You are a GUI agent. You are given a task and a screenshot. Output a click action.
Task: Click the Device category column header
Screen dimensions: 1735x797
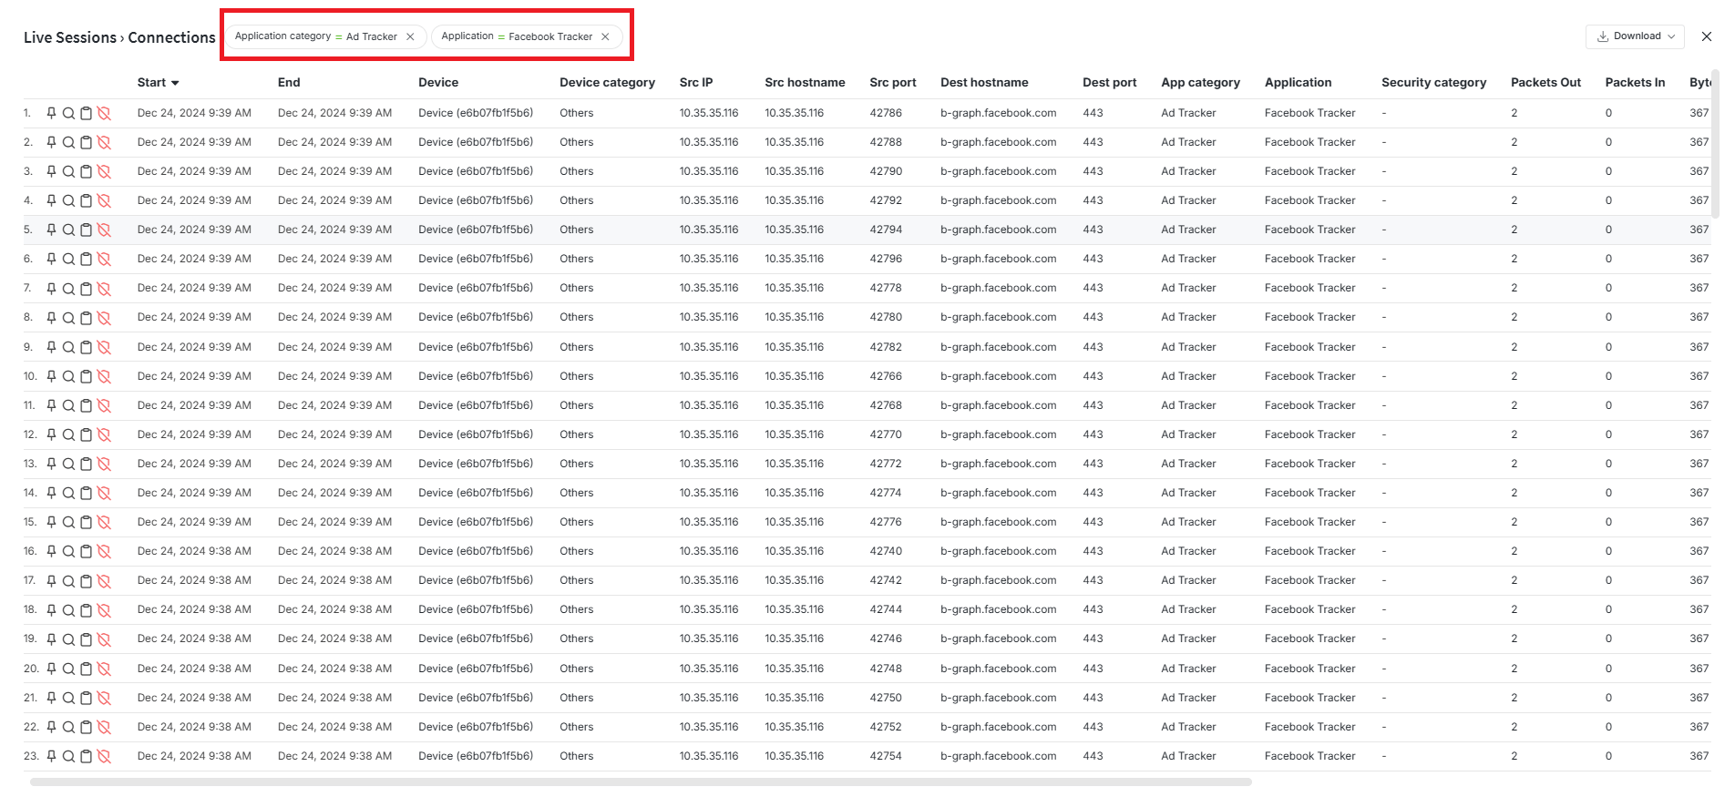607,82
